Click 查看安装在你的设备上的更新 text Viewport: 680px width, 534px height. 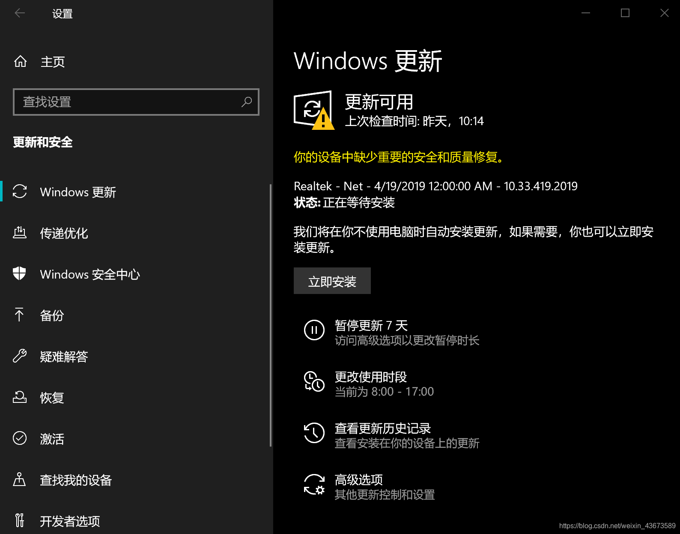click(407, 443)
